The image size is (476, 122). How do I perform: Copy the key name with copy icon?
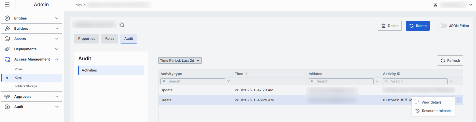coord(122,25)
